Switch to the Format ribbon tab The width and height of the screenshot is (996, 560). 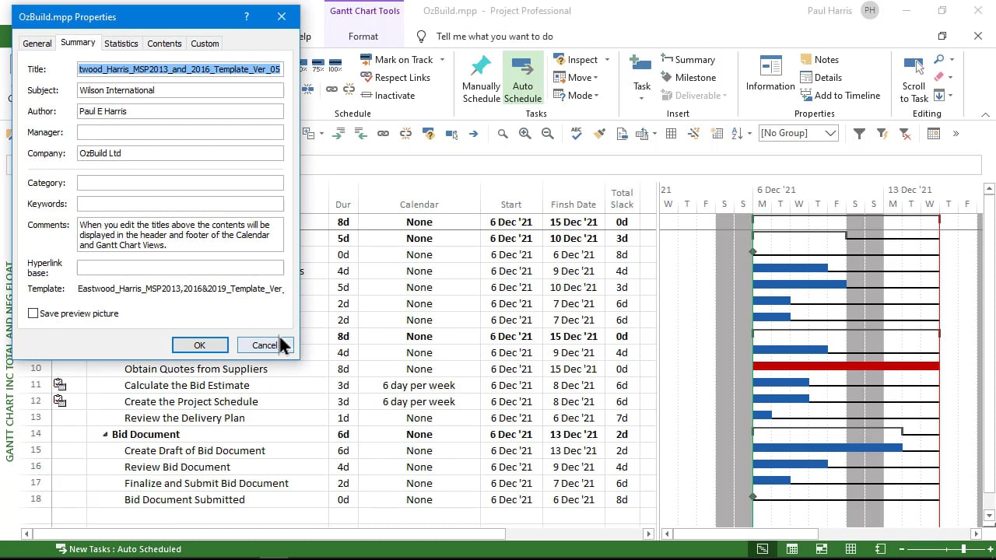click(x=363, y=37)
